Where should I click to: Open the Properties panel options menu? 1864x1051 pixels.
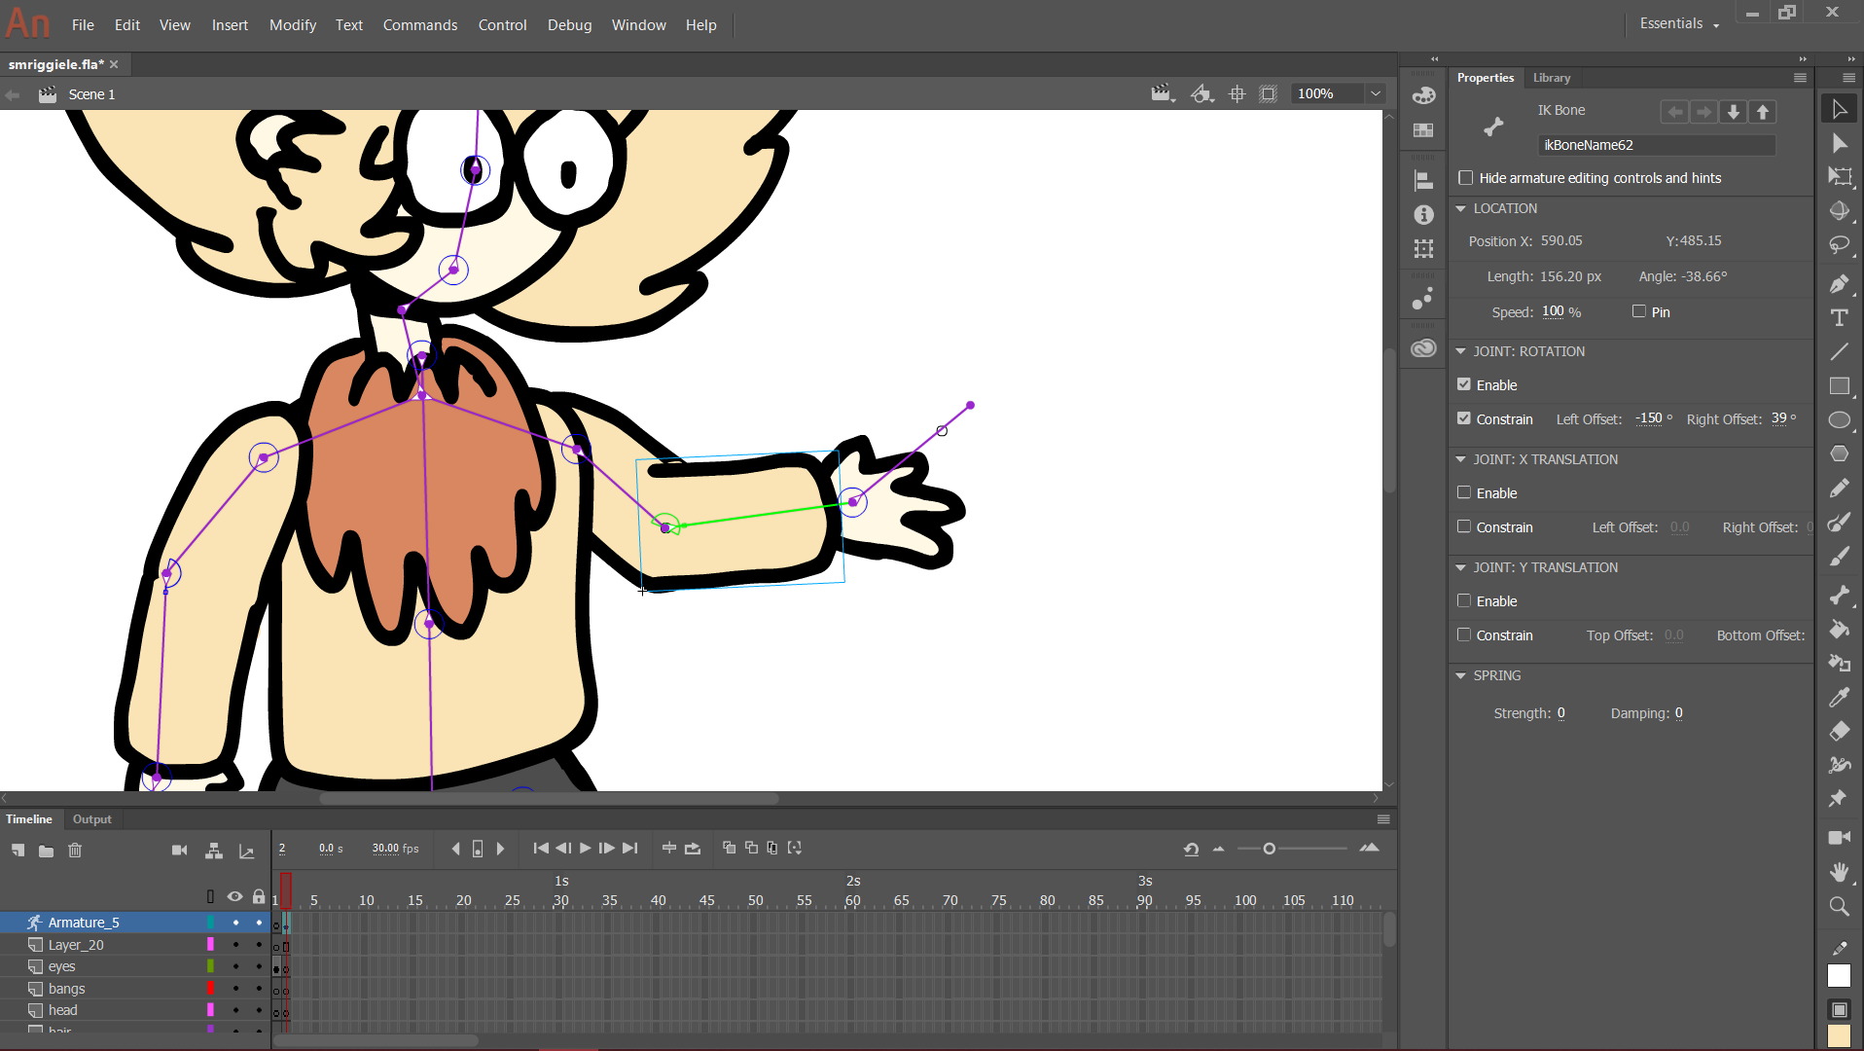click(1800, 78)
